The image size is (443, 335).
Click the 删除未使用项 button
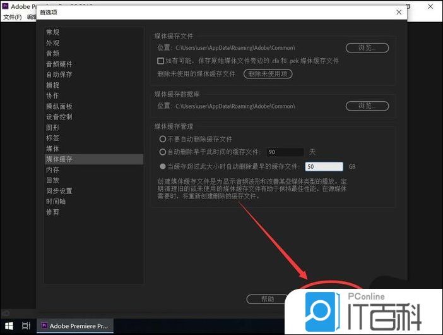coord(268,74)
